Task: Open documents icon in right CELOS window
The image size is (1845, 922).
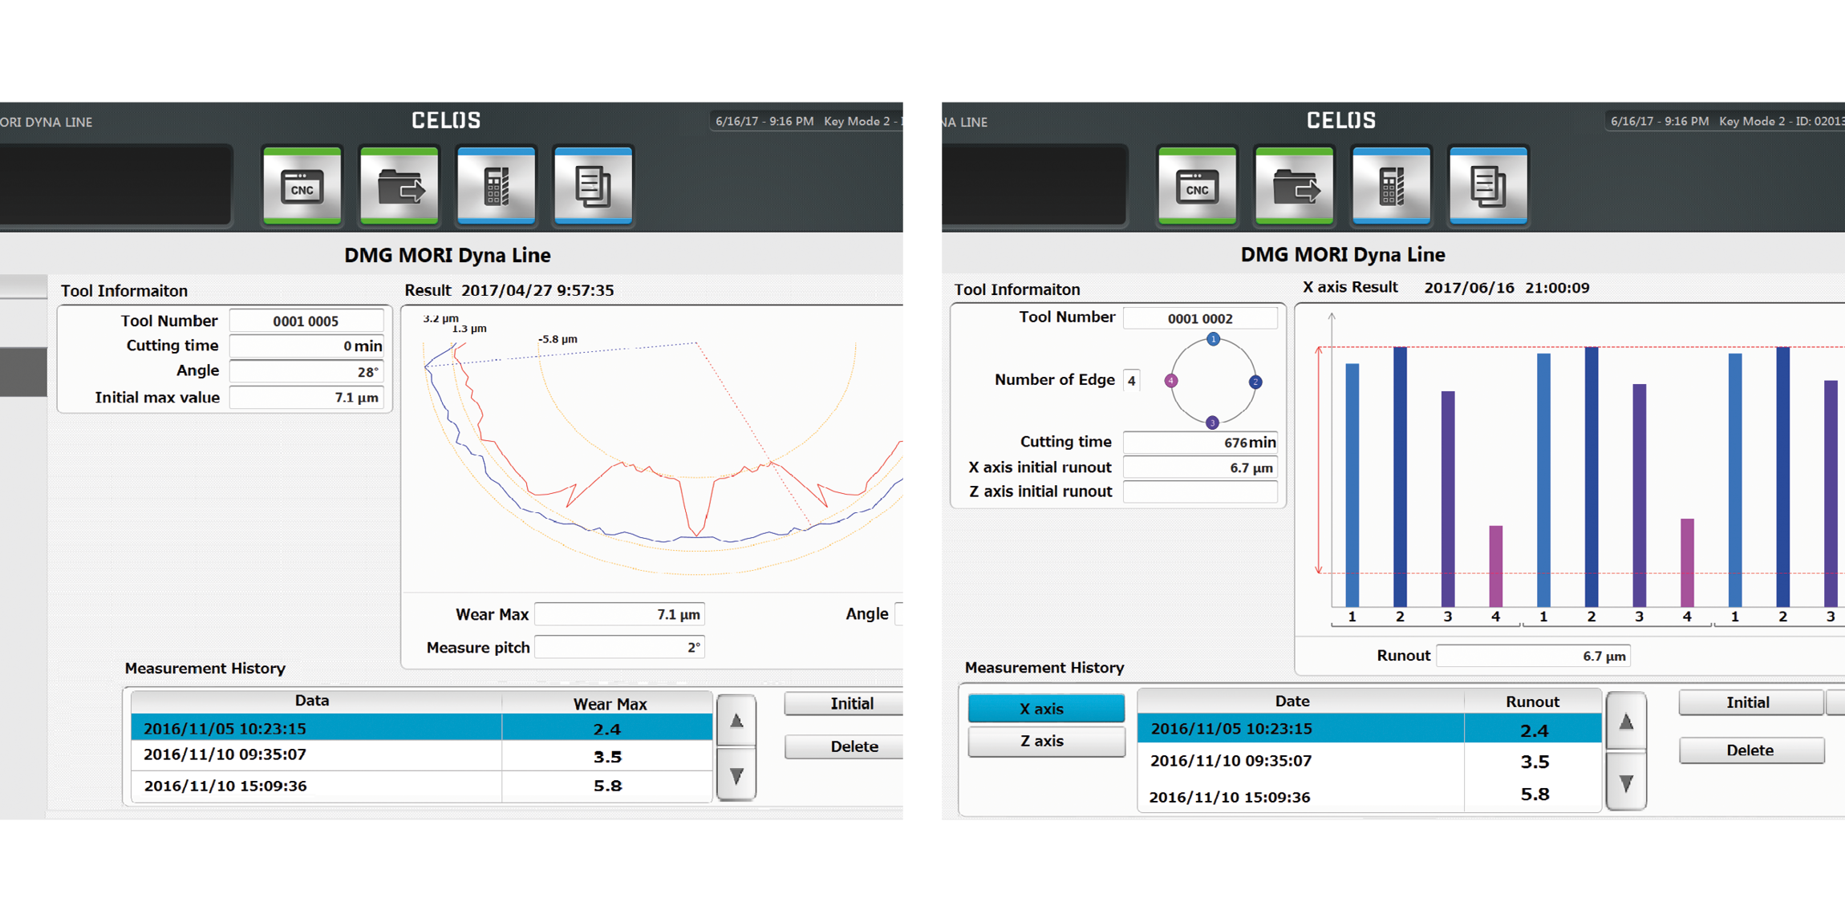Action: (1489, 186)
